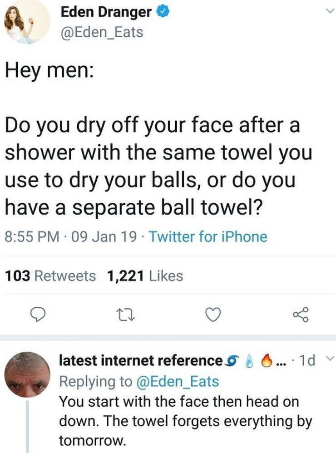Open the @Eden_Eats handle under author name
336x453 pixels.
102,33
